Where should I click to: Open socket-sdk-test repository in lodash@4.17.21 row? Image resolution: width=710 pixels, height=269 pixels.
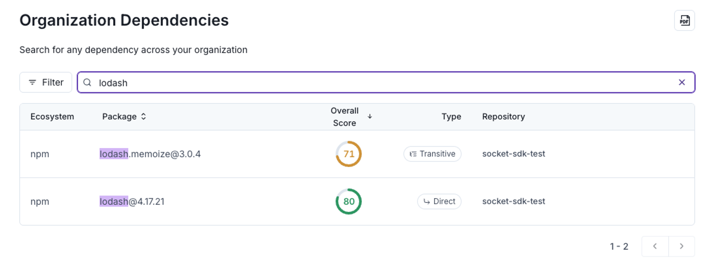[513, 201]
